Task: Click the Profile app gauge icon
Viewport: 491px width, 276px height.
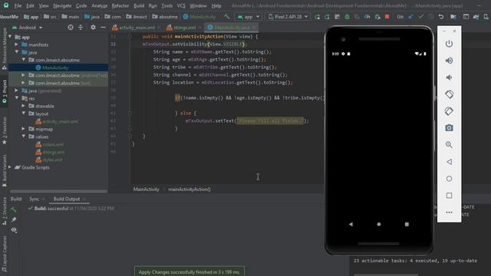Action: pyautogui.click(x=367, y=17)
